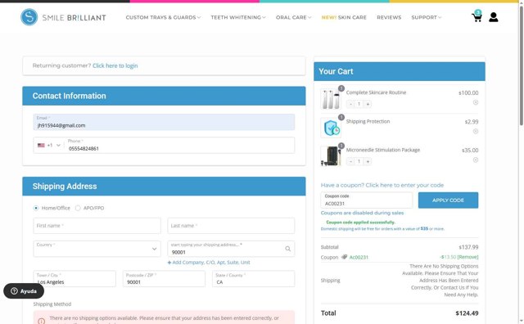Screen dimensions: 524x324
Task: Click the Microneedle Stimulation Package thumbnail
Action: coord(331,156)
